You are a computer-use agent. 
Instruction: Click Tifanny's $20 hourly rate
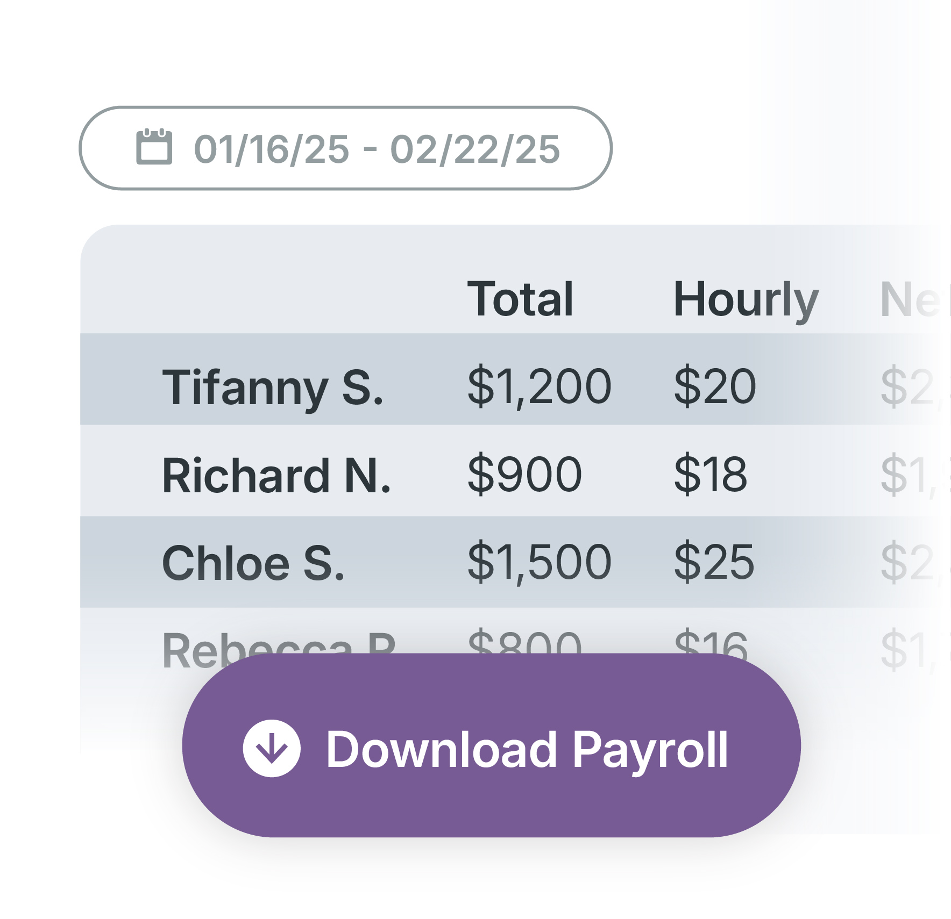[715, 386]
